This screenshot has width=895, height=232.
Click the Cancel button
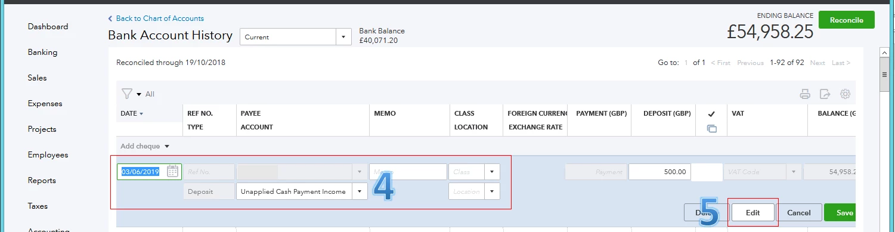(799, 213)
